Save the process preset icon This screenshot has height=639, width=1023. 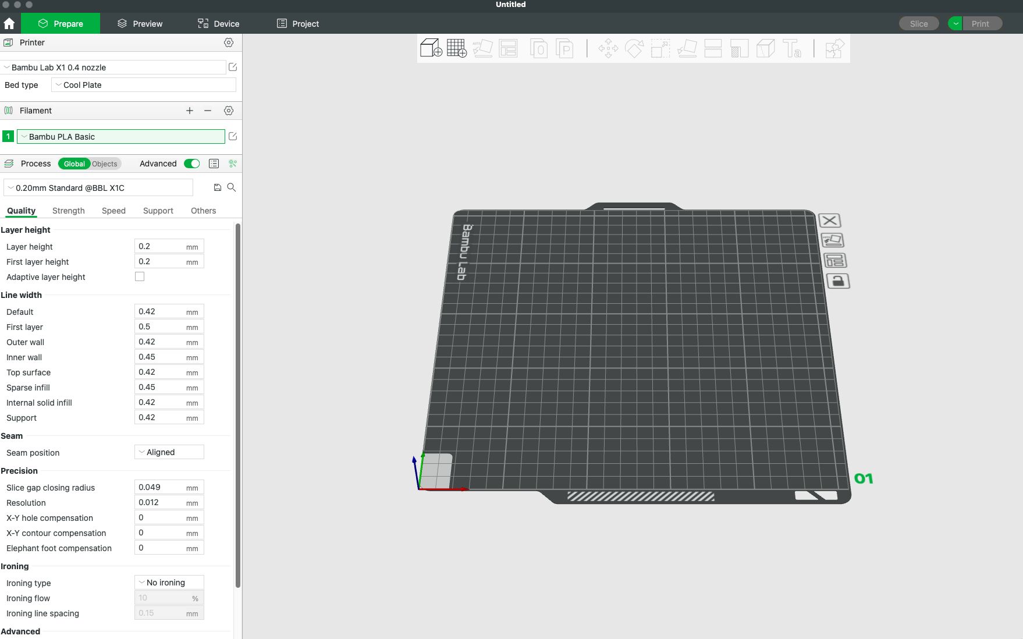point(218,187)
